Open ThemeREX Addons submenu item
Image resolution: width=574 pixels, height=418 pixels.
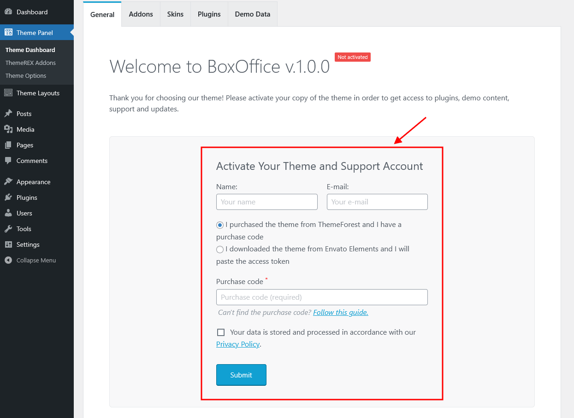(30, 63)
